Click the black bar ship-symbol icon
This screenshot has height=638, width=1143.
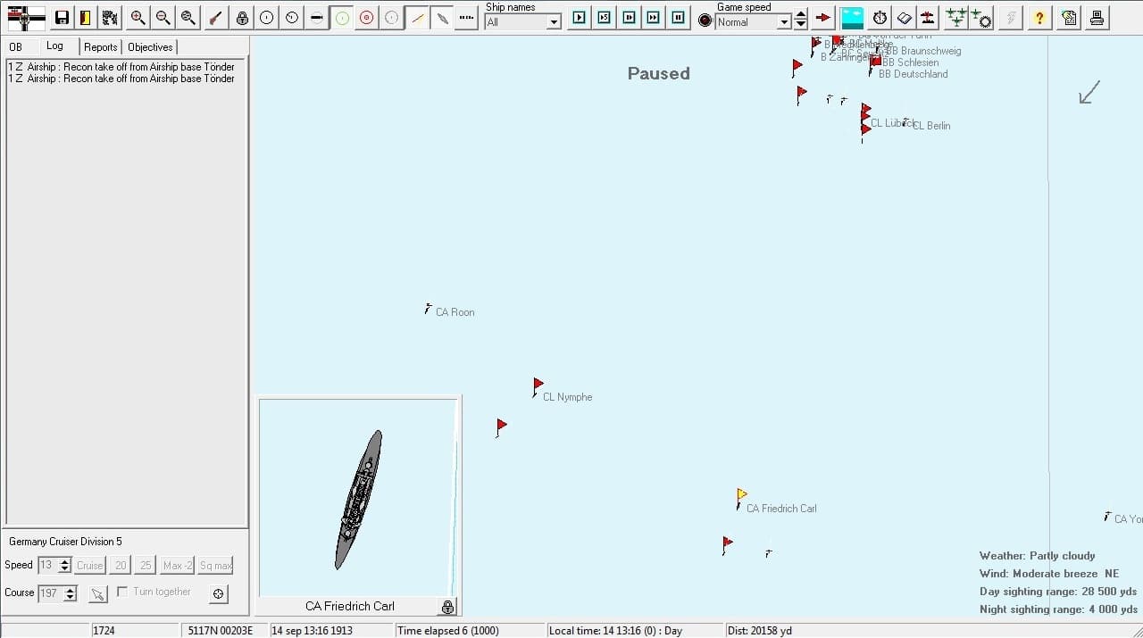click(x=317, y=18)
